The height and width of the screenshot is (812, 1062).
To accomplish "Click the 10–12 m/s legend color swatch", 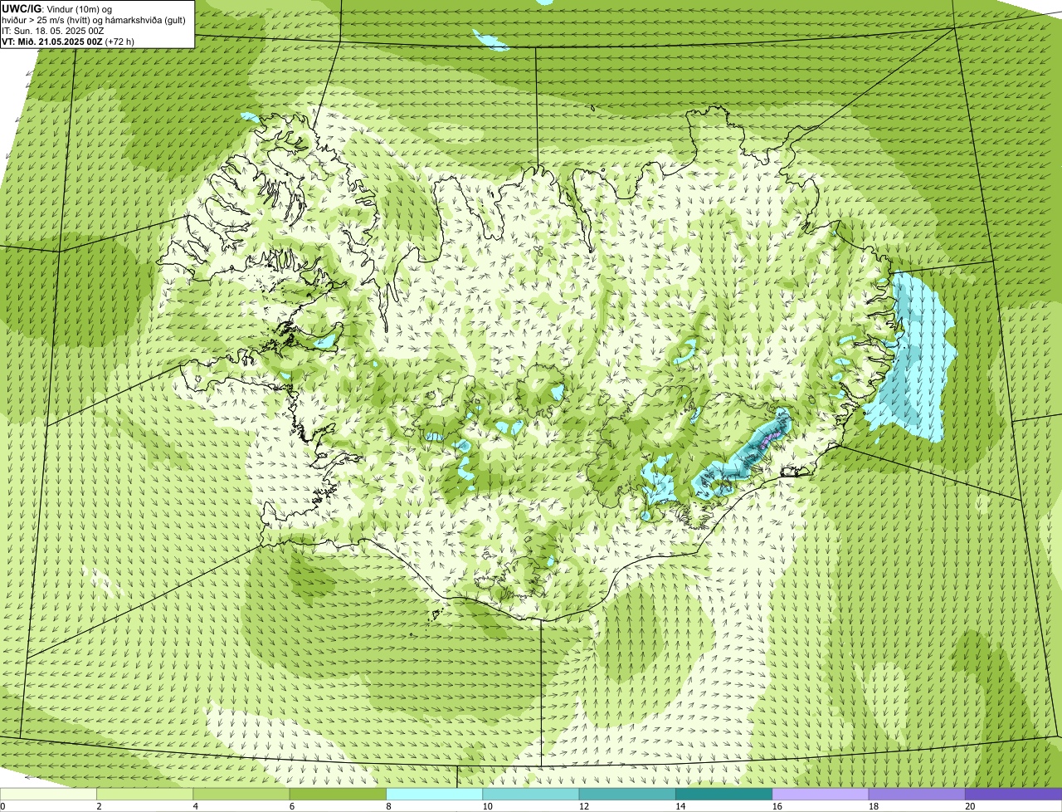I will [x=531, y=794].
